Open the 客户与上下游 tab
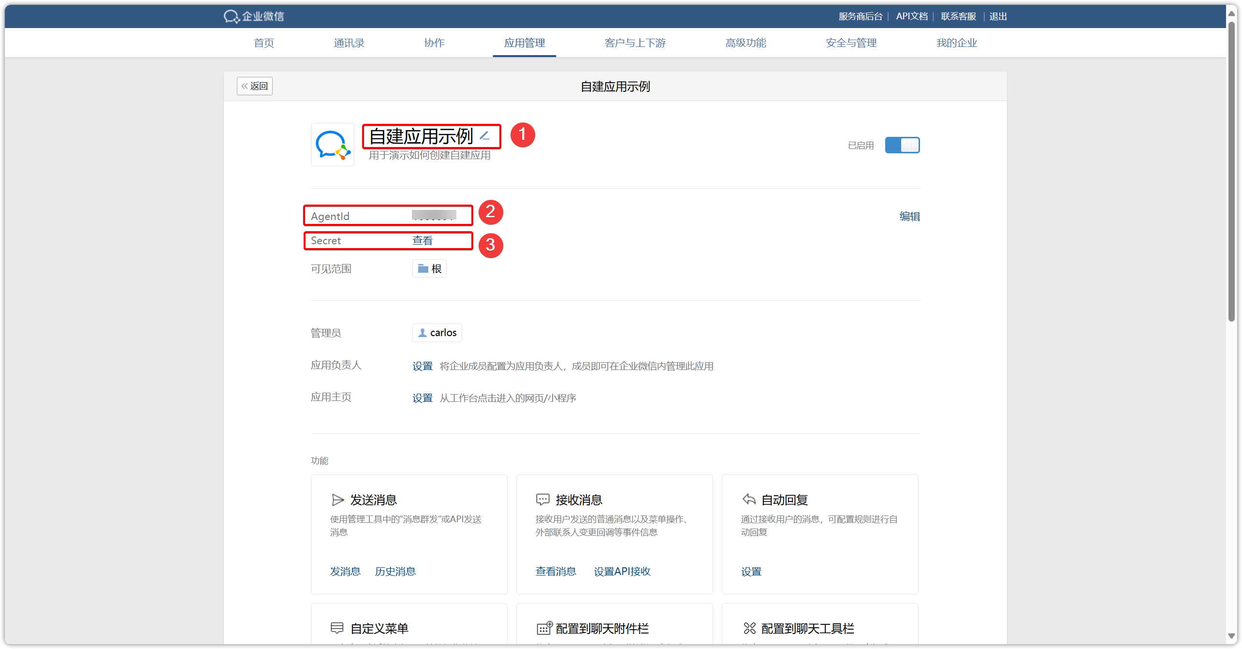The height and width of the screenshot is (649, 1242). click(635, 43)
